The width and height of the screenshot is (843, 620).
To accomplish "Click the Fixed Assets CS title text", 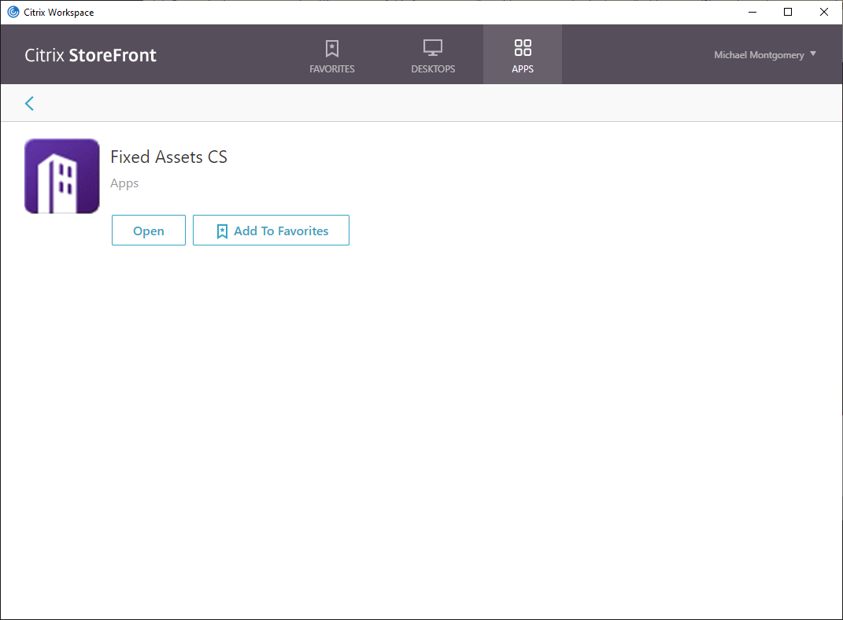I will 168,157.
